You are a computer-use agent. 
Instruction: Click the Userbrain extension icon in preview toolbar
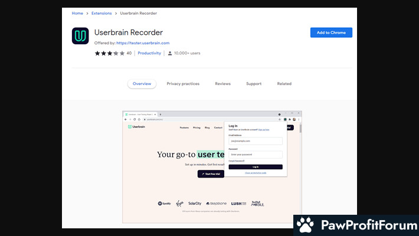[284, 119]
